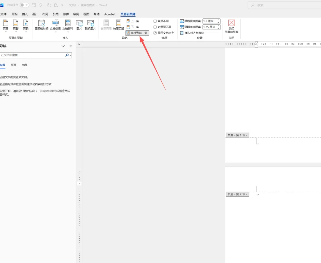This screenshot has width=321, height=263.
Task: Click 链接到前一节 (Link to Previous) button
Action: pos(137,33)
